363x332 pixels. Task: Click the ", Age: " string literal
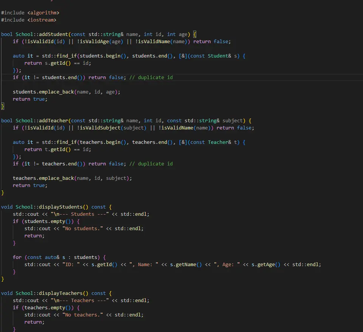click(x=227, y=264)
